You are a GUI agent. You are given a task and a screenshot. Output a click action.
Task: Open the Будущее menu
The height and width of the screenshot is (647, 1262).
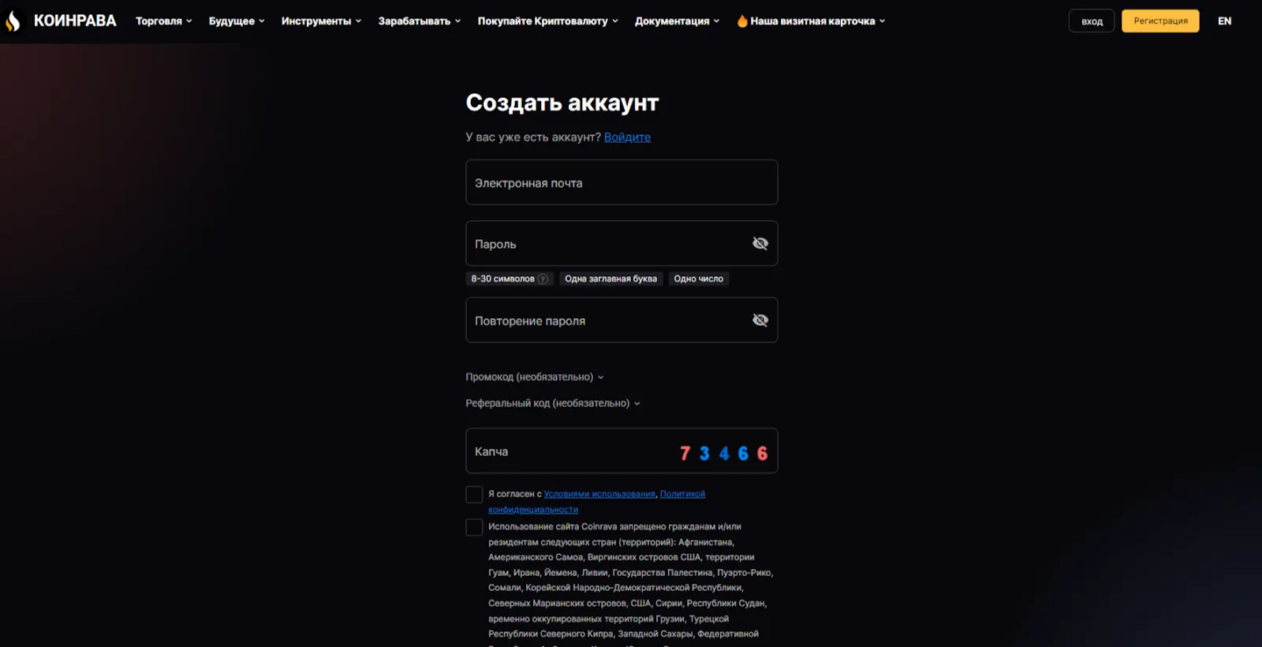pos(237,21)
